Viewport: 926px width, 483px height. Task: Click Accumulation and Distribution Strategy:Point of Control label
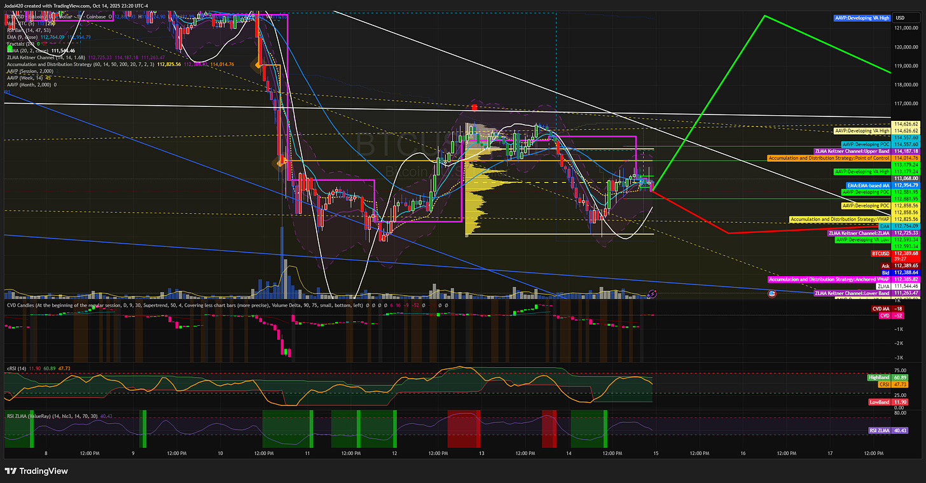tap(829, 158)
